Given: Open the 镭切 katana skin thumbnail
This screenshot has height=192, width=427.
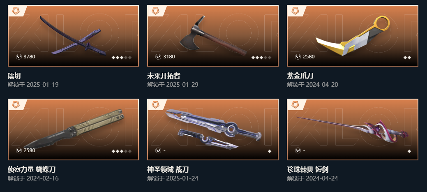Looking at the screenshot, I should click(x=73, y=36).
